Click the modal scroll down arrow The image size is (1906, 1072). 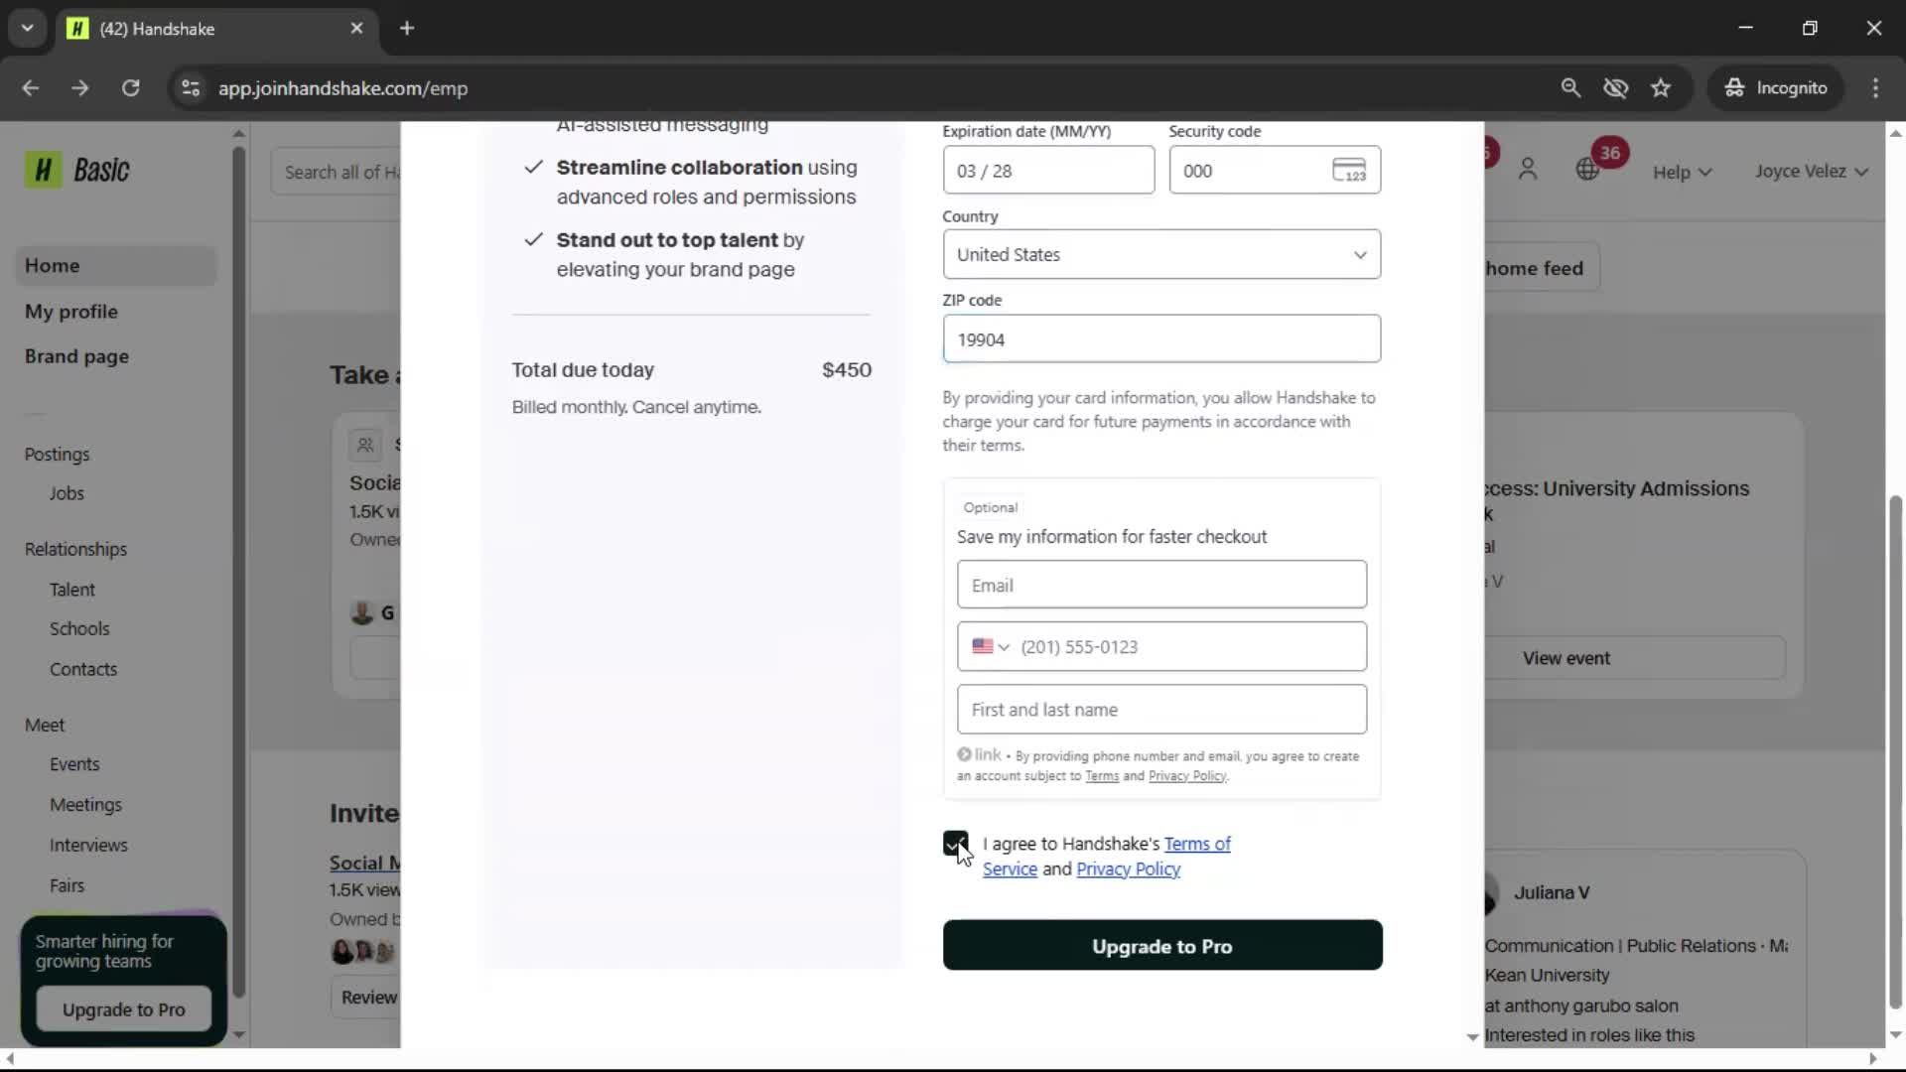point(1472,1036)
